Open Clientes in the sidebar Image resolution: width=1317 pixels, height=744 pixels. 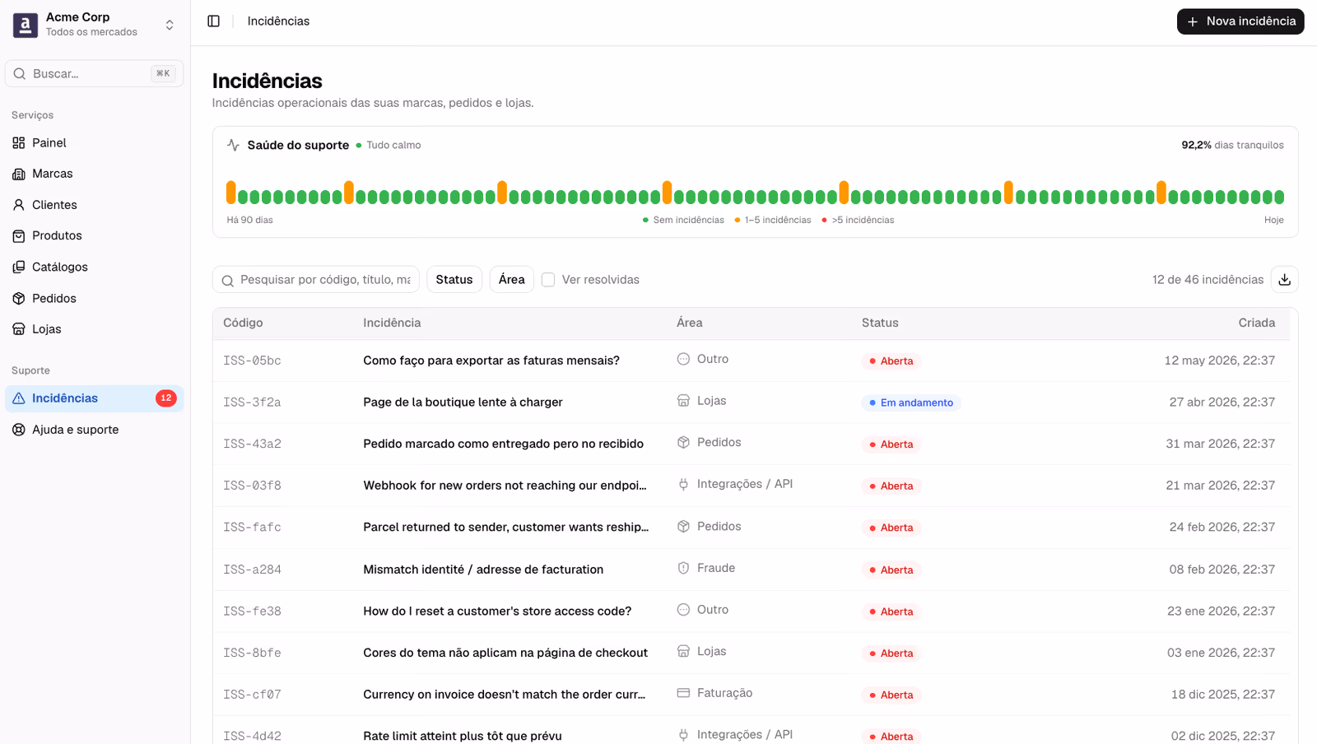(x=94, y=205)
